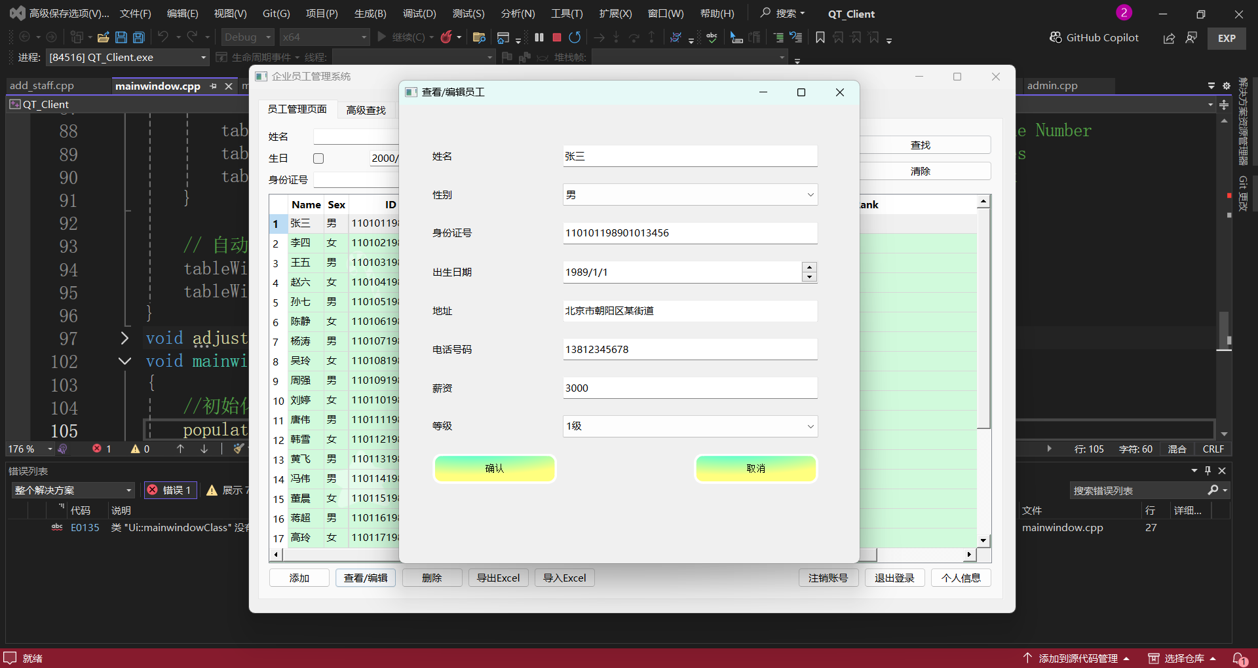Open GitHub Copilot from the toolbar
This screenshot has width=1258, height=668.
(x=1094, y=38)
